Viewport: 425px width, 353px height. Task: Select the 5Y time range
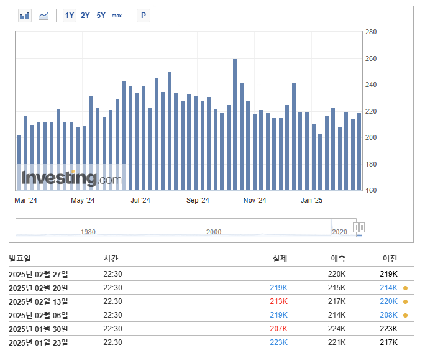pos(101,16)
